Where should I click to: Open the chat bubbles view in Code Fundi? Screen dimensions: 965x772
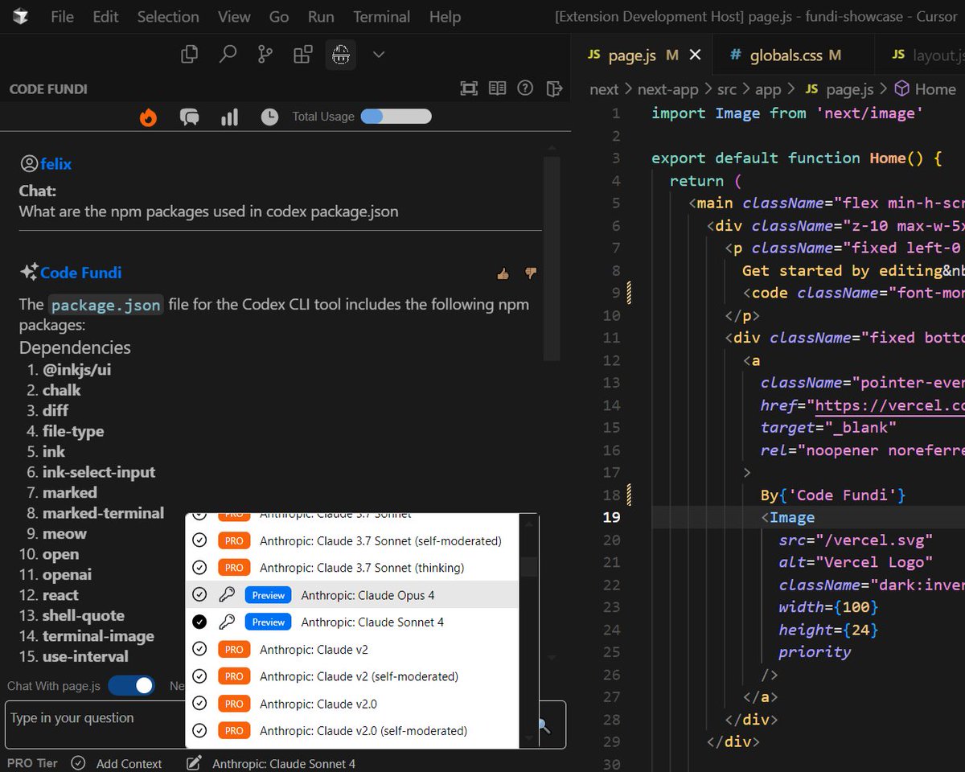click(189, 117)
